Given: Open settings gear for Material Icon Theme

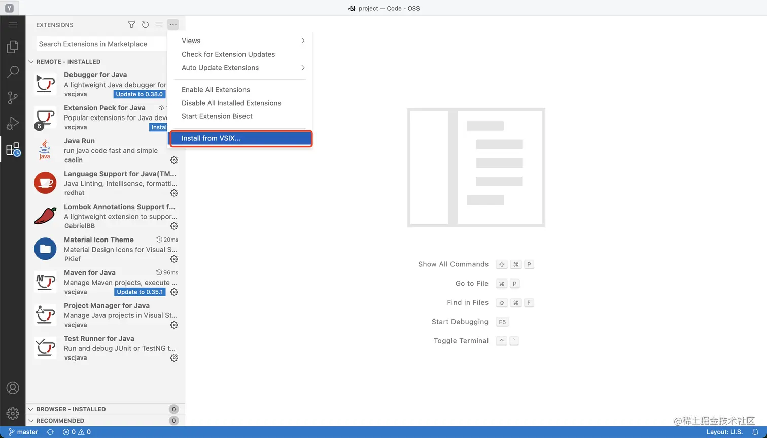Looking at the screenshot, I should point(174,259).
